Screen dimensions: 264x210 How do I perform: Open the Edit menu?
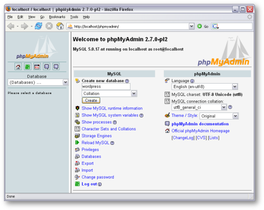tap(20, 17)
